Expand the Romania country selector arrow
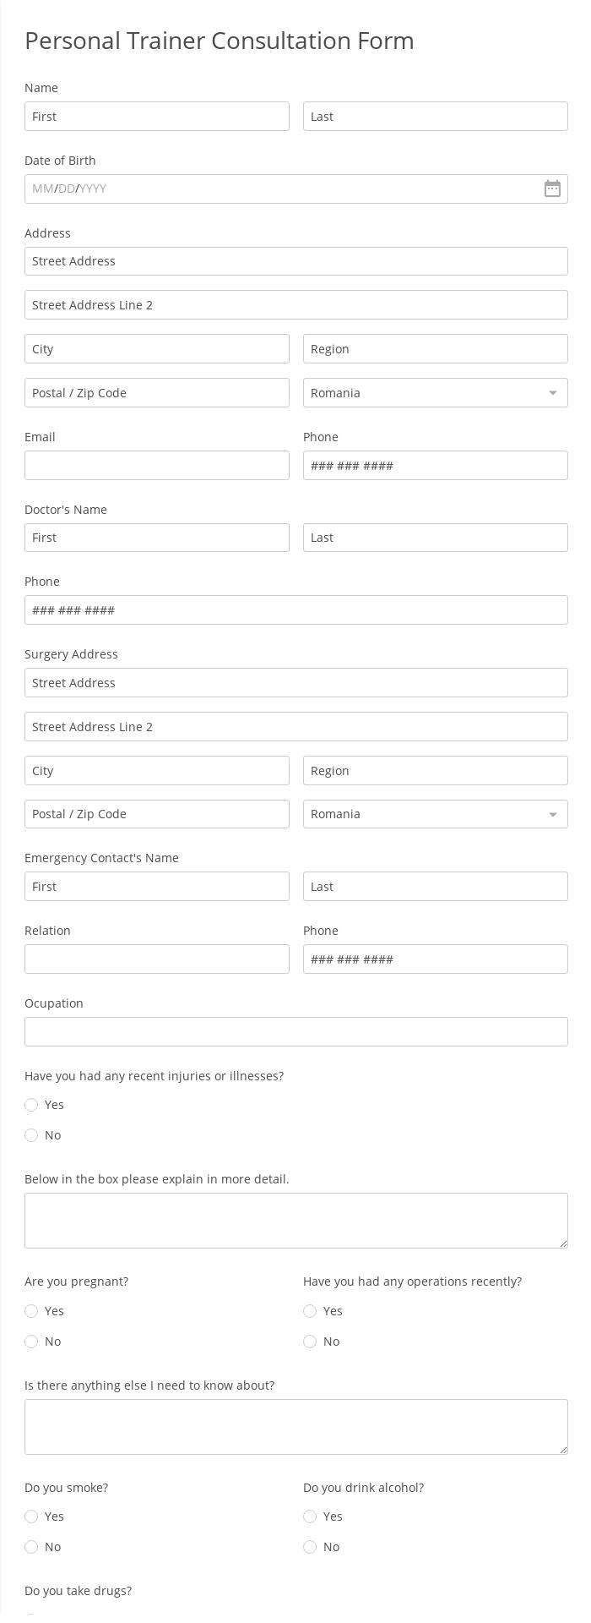The width and height of the screenshot is (591, 1623). (552, 392)
